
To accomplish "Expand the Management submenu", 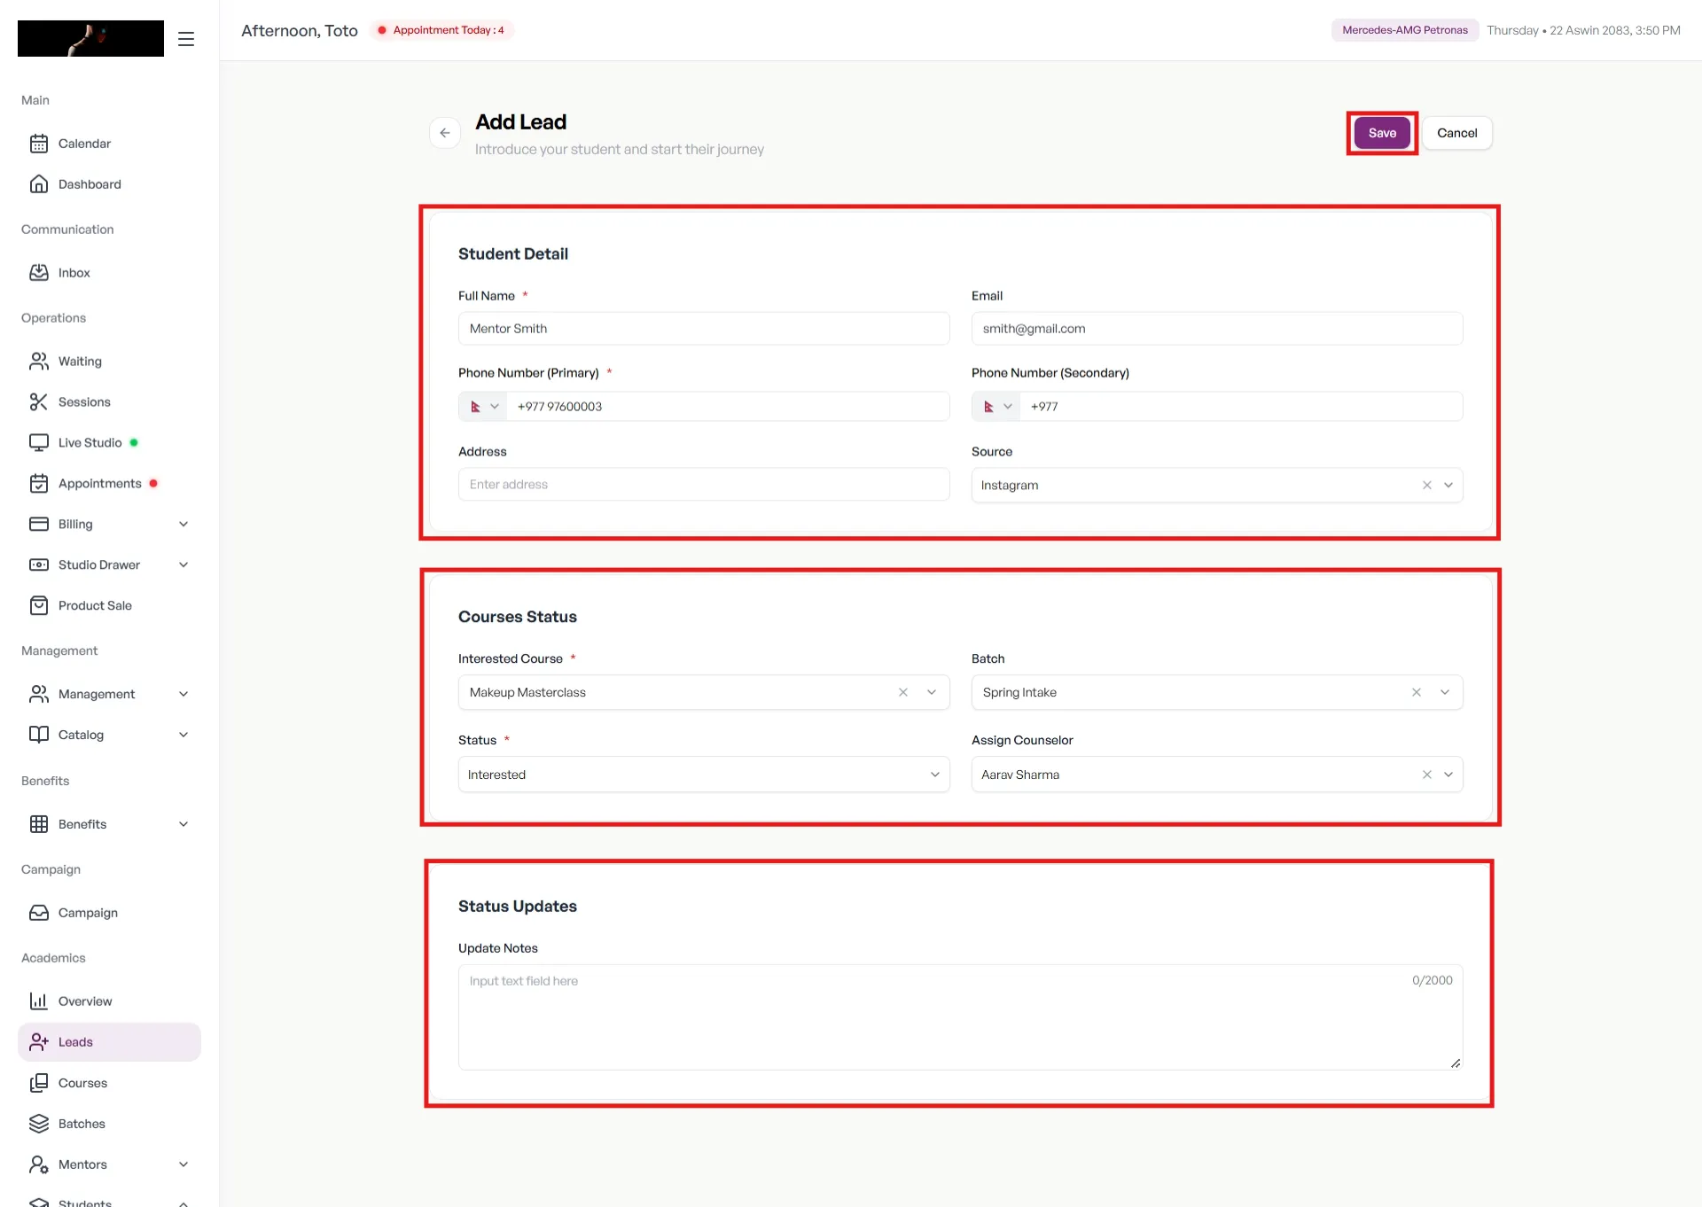I will coord(183,695).
